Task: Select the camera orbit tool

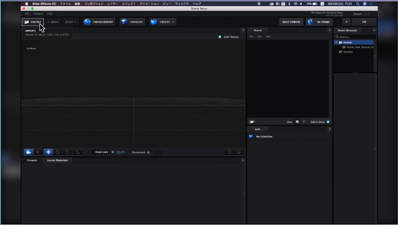Action: [28, 152]
